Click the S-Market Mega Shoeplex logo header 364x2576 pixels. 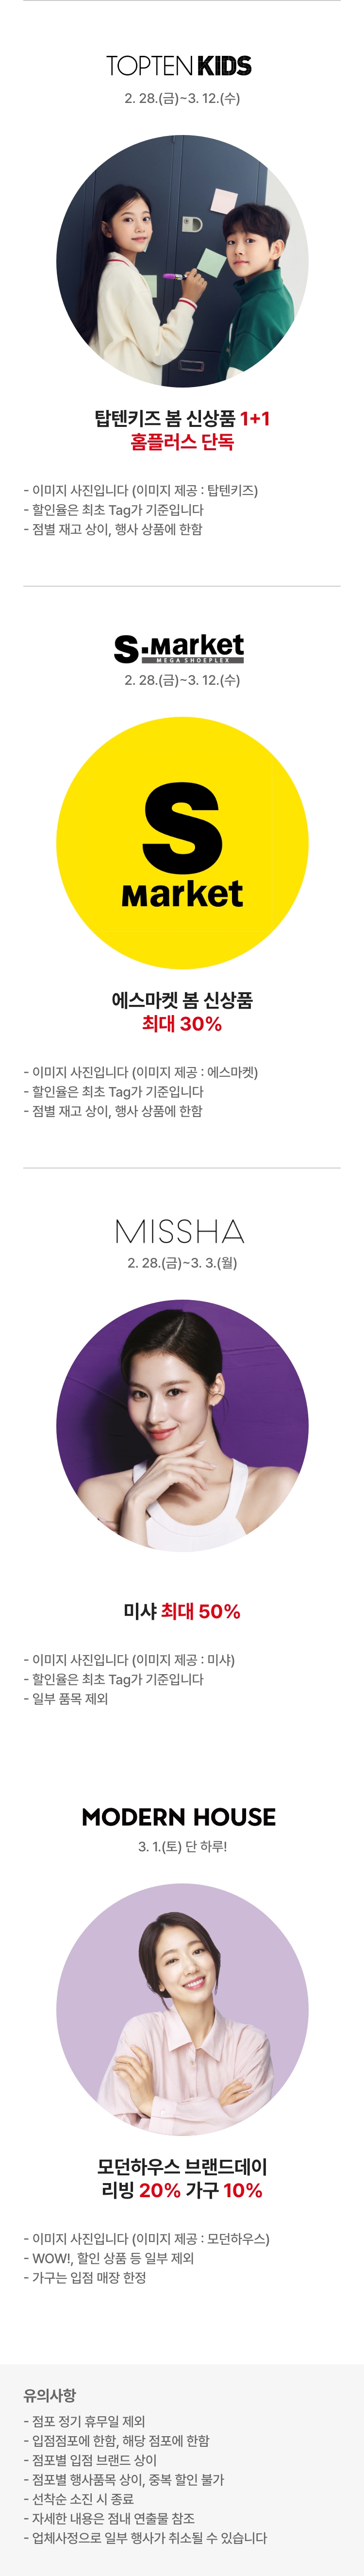coord(180,648)
